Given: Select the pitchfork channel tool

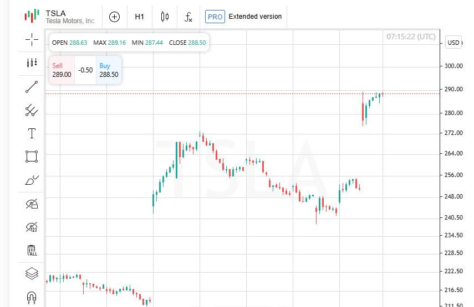Looking at the screenshot, I should pos(32,110).
